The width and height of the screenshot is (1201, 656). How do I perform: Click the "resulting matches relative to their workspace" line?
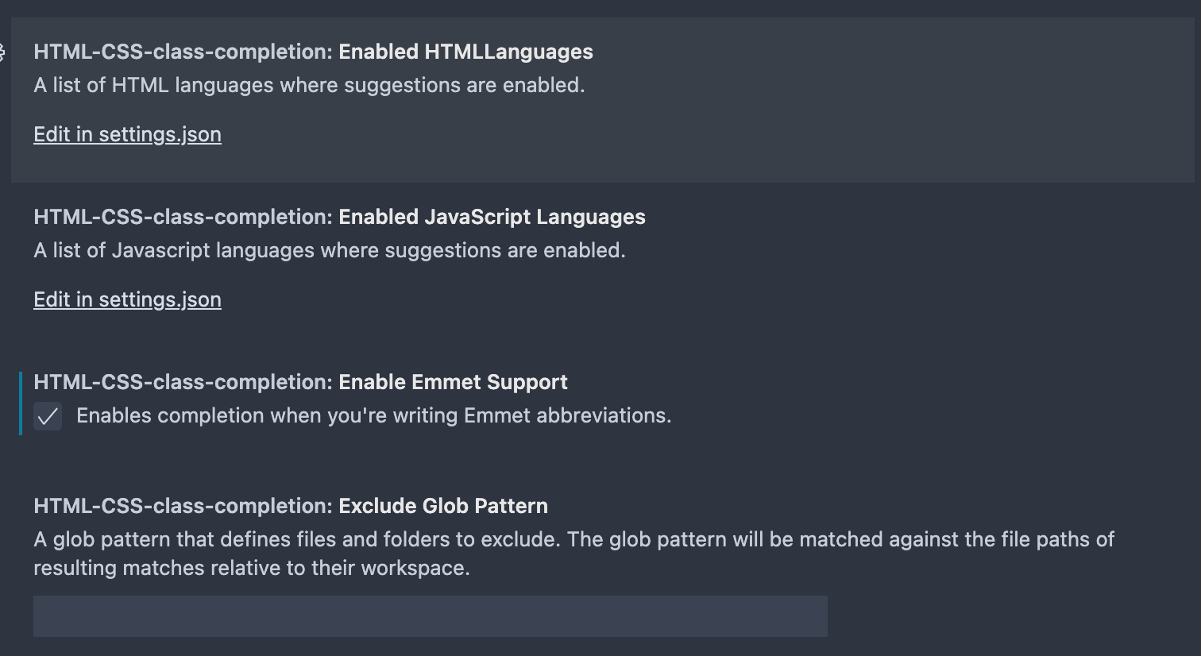252,569
